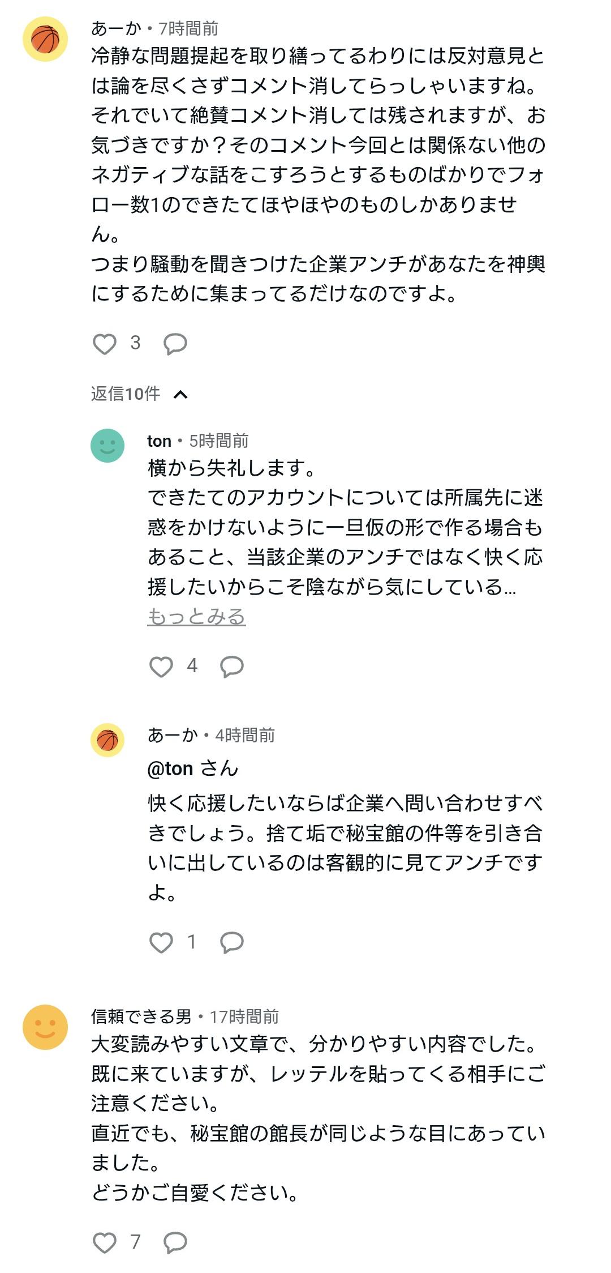Viewport: 611px width, 1273px height.
Task: Tap the @ton mention in reply
Action: tap(170, 768)
